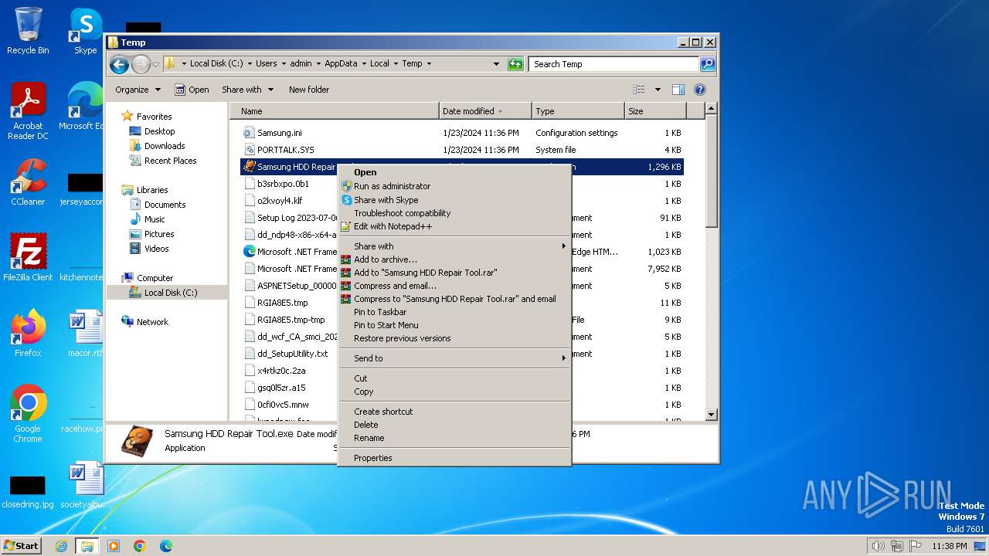Expand the AppData breadcrumb arrow
The image size is (989, 556).
[x=364, y=64]
